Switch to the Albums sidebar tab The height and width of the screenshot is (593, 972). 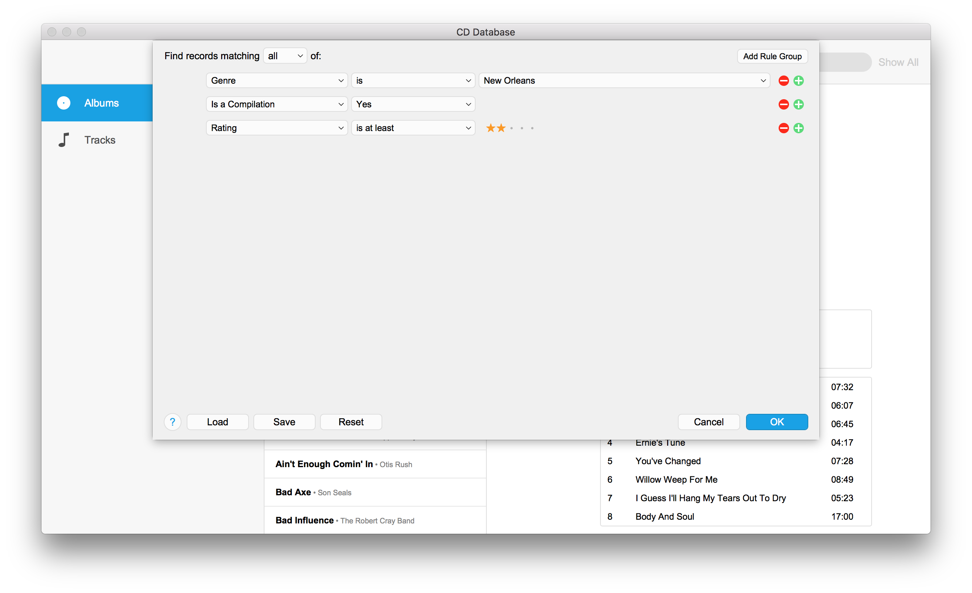[97, 103]
